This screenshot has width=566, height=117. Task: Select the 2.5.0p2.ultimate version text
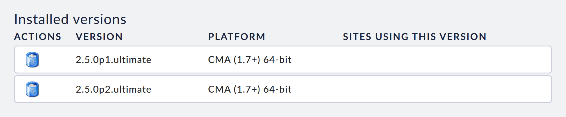coord(113,89)
